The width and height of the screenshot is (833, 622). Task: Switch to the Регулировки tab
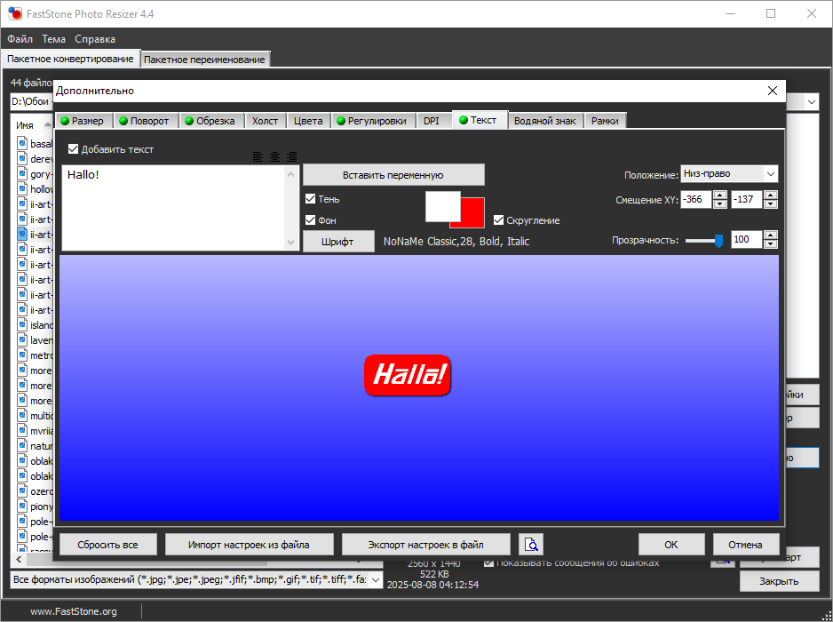tap(374, 121)
